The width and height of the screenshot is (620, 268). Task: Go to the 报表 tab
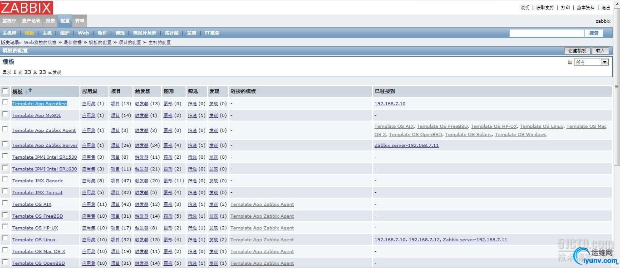click(50, 21)
